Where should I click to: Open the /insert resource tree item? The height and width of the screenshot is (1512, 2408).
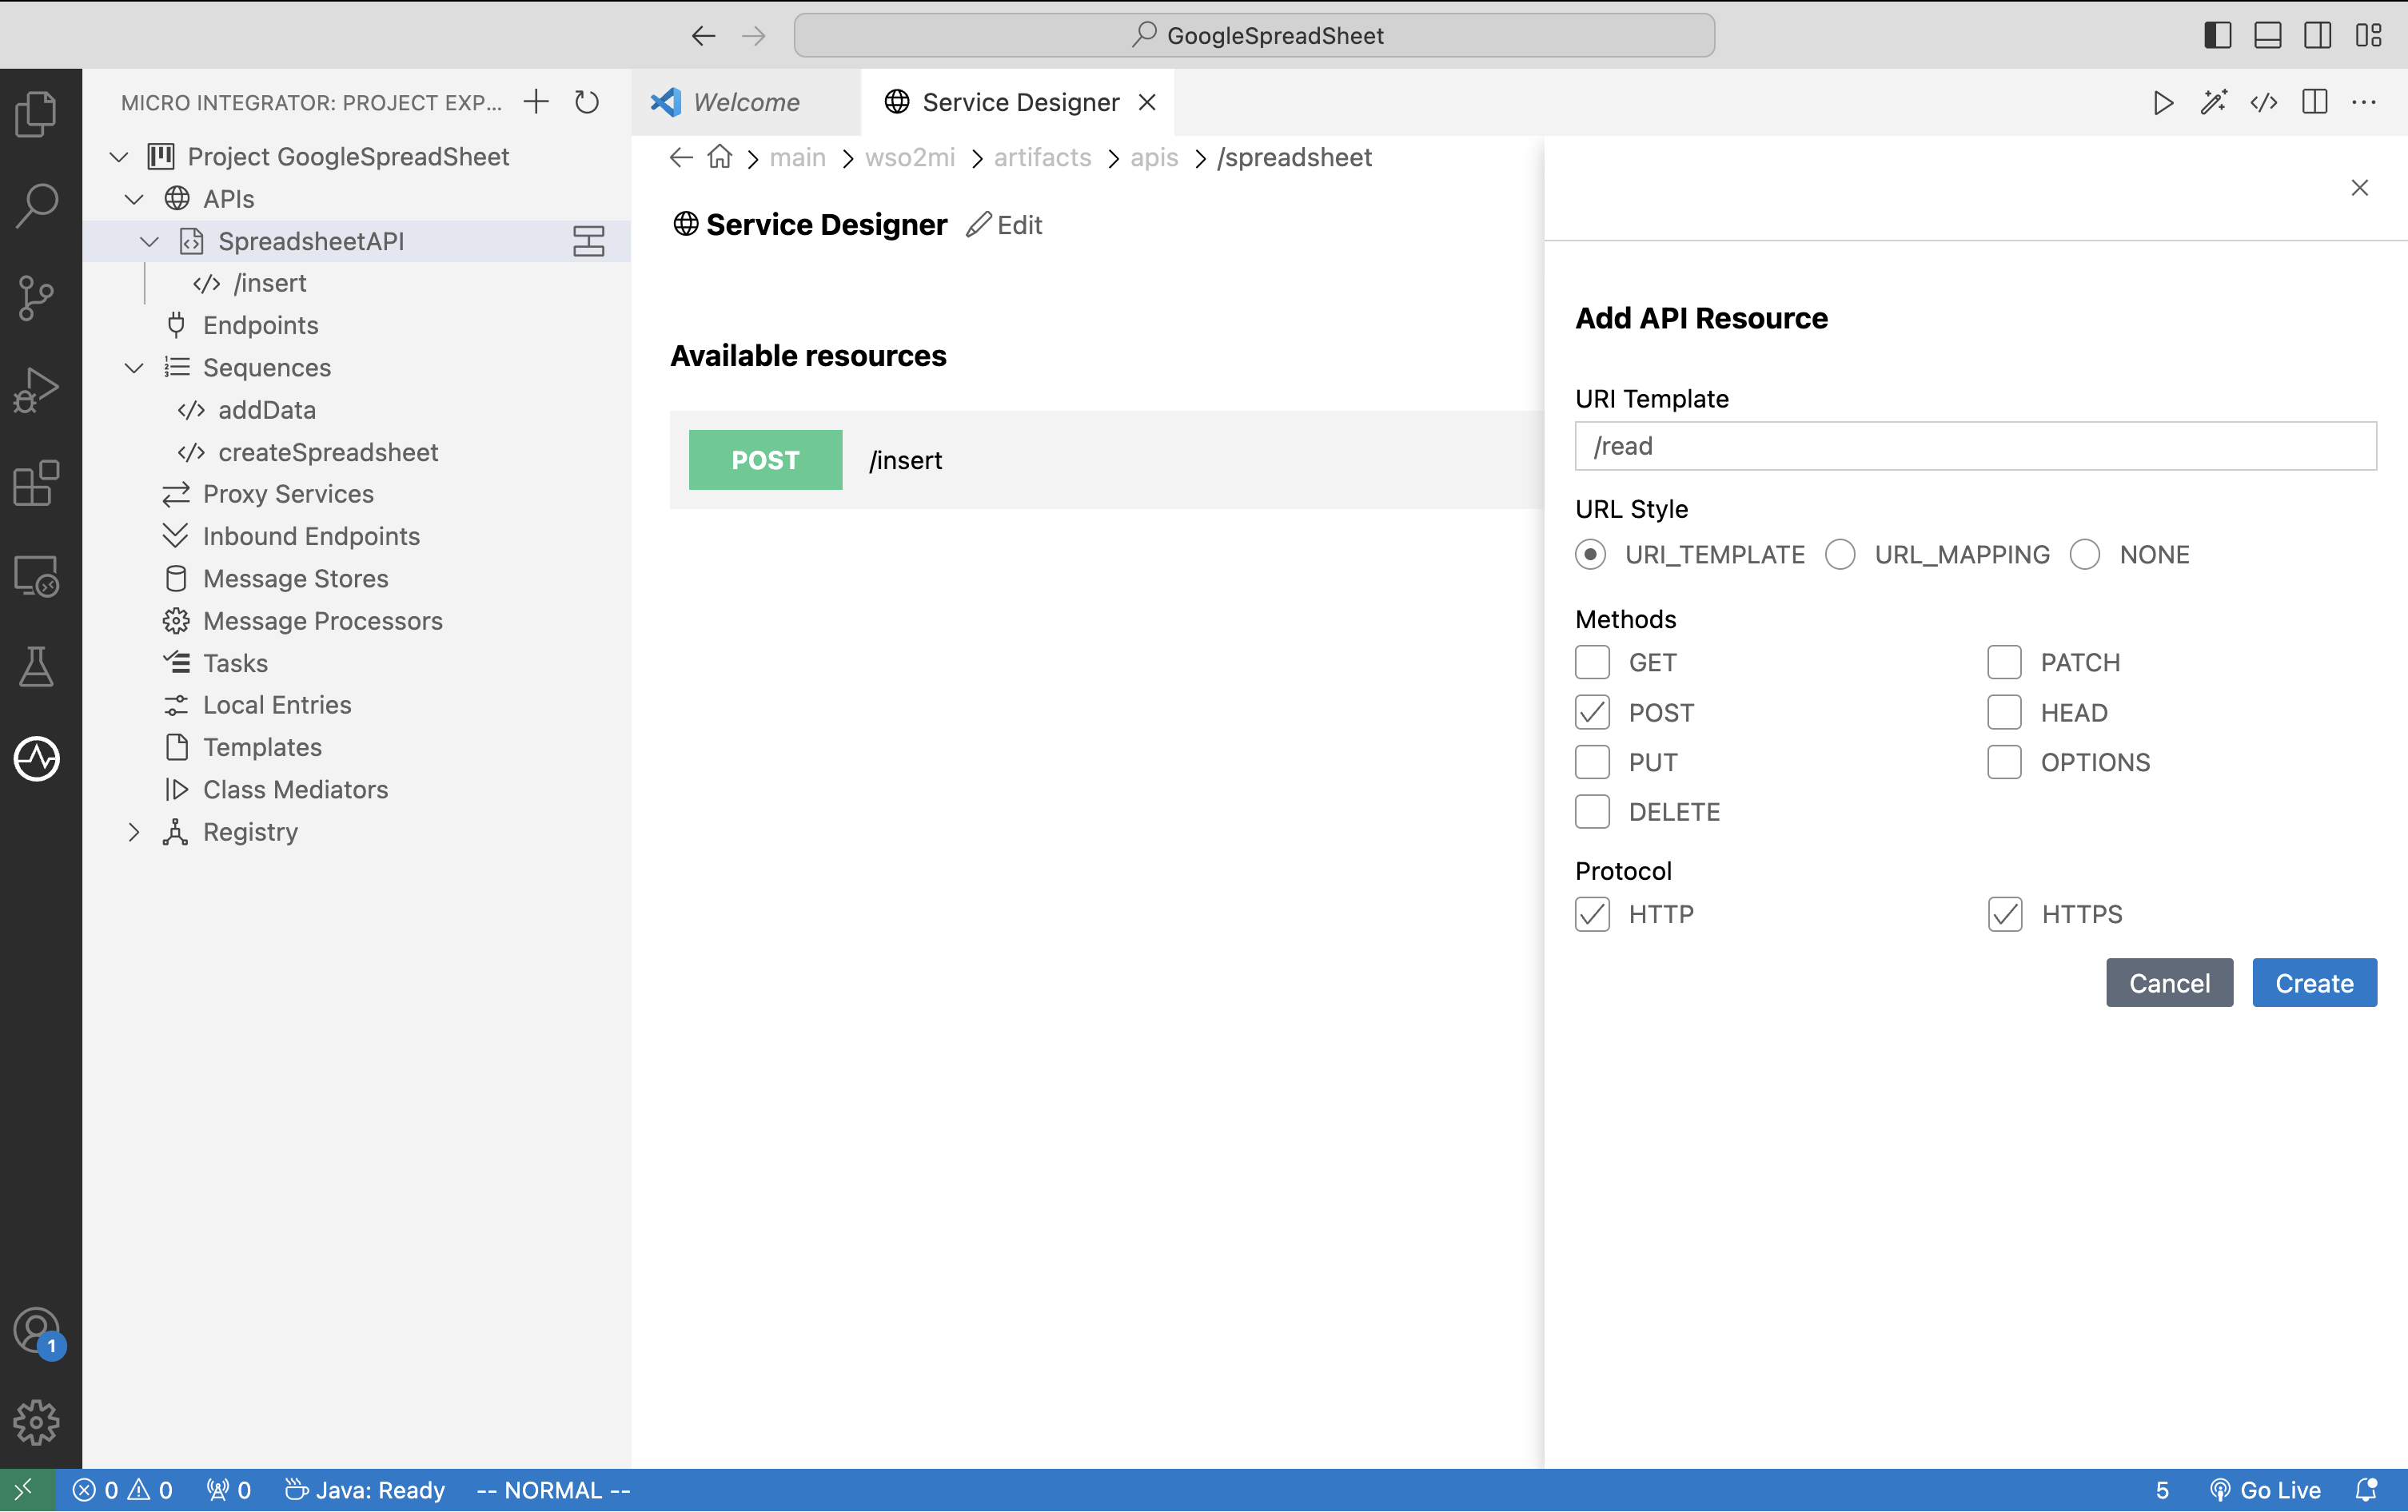pyautogui.click(x=357, y=284)
